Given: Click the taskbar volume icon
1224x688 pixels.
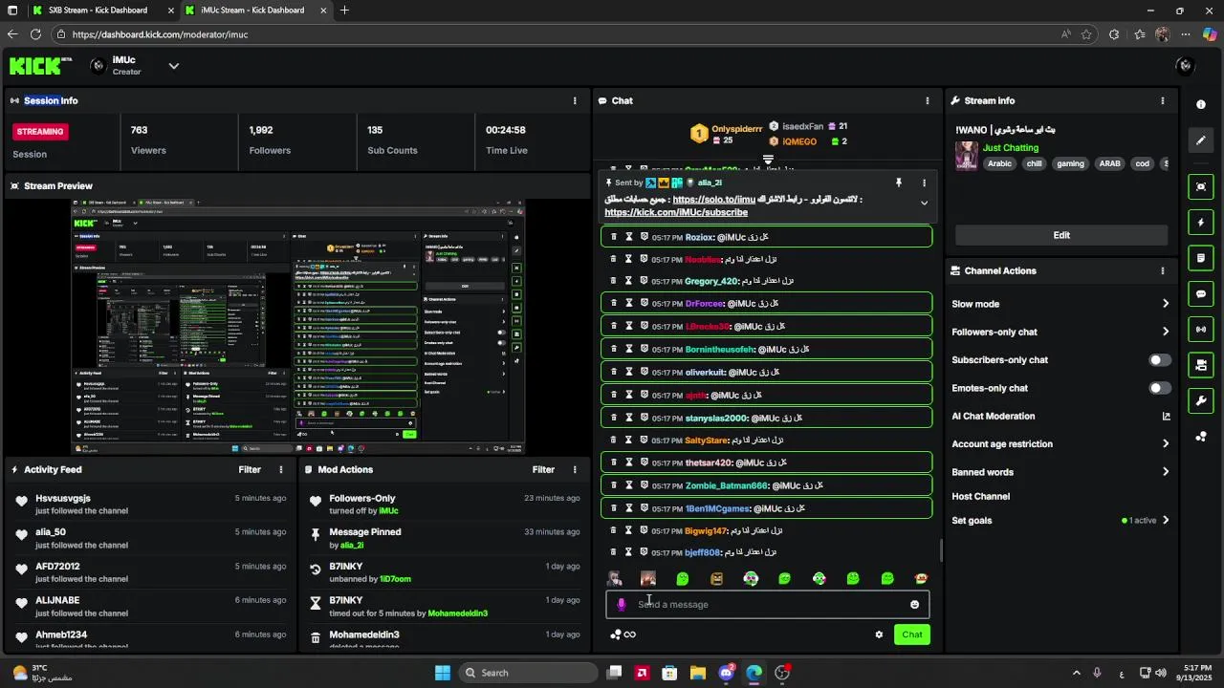Looking at the screenshot, I should 1160,673.
